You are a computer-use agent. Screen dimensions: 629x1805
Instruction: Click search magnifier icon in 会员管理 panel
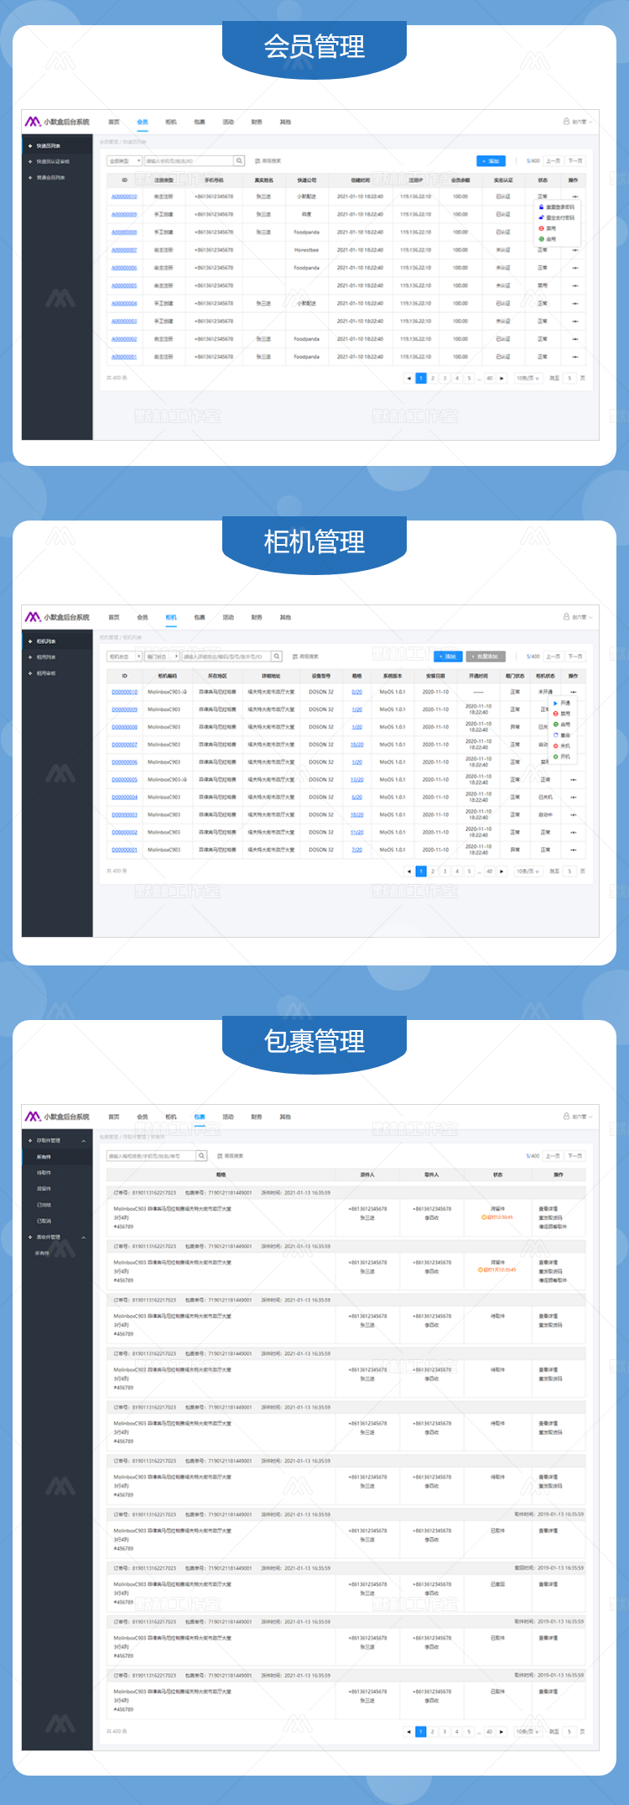(239, 160)
